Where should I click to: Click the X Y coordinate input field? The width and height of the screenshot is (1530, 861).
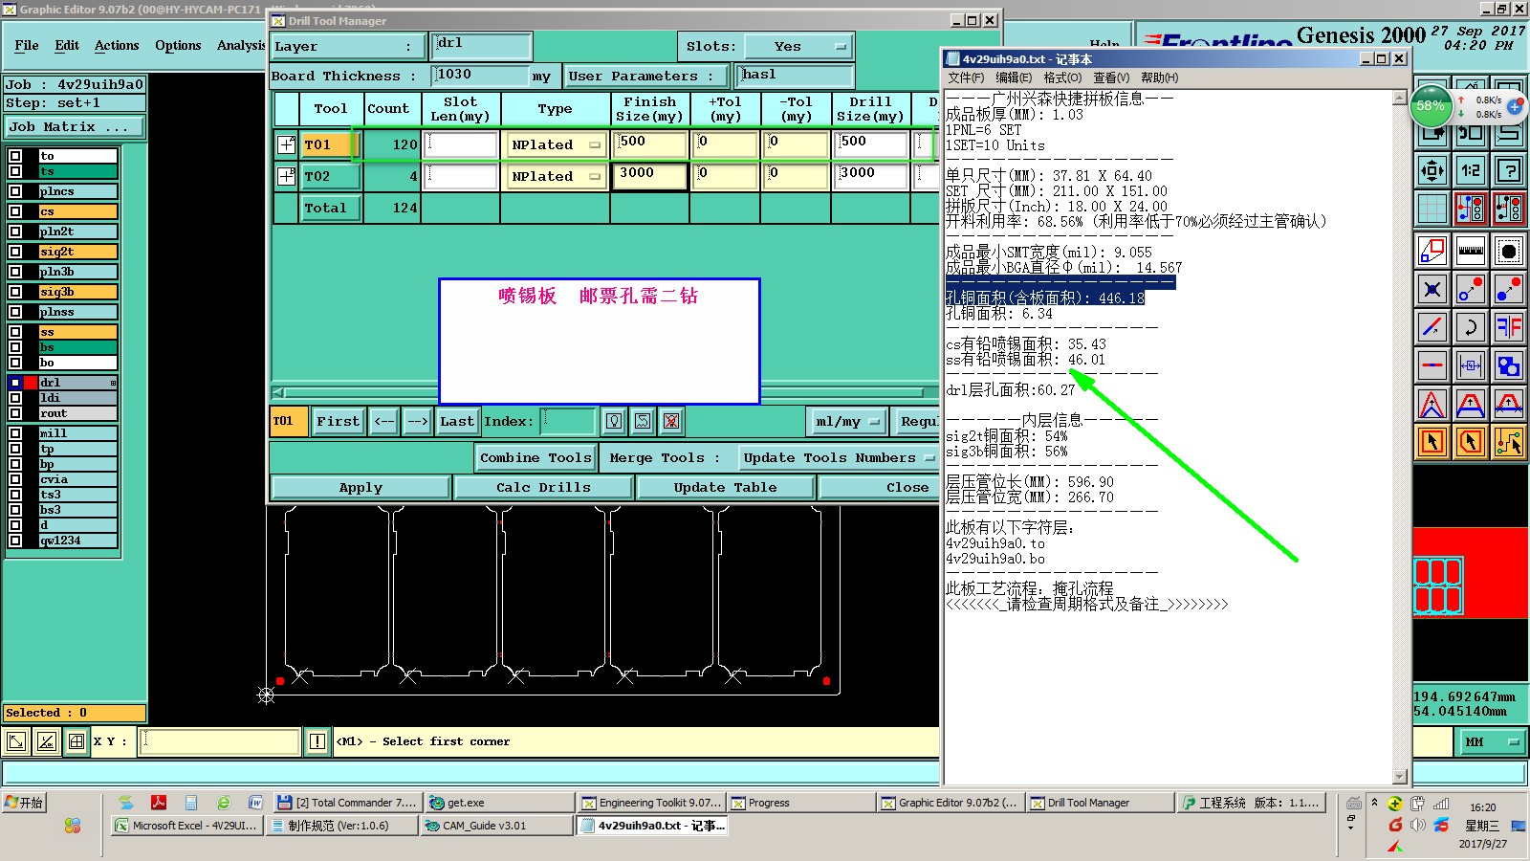(x=220, y=741)
